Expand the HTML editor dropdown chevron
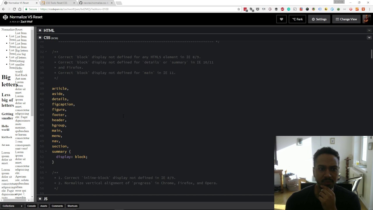 pyautogui.click(x=369, y=30)
